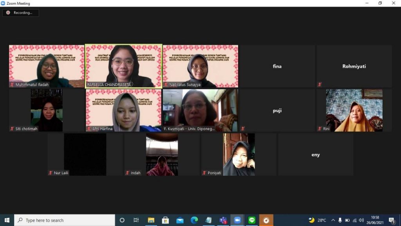Open Microsoft Store from the taskbar

(165, 220)
